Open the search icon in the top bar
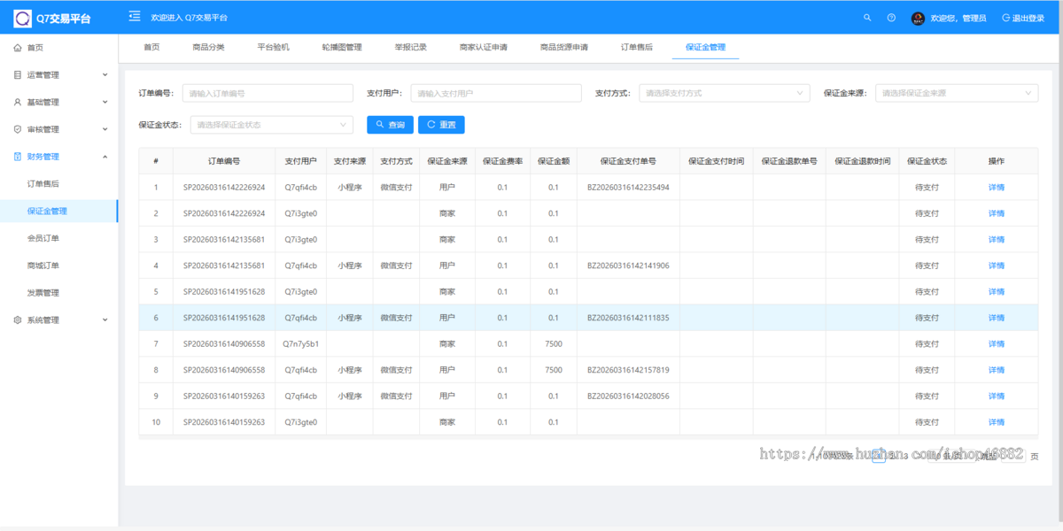1063x531 pixels. click(867, 18)
